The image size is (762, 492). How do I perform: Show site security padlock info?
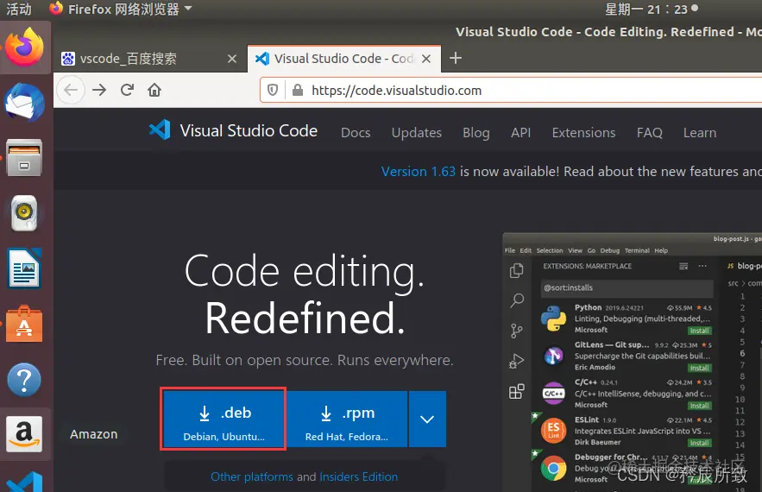[298, 90]
